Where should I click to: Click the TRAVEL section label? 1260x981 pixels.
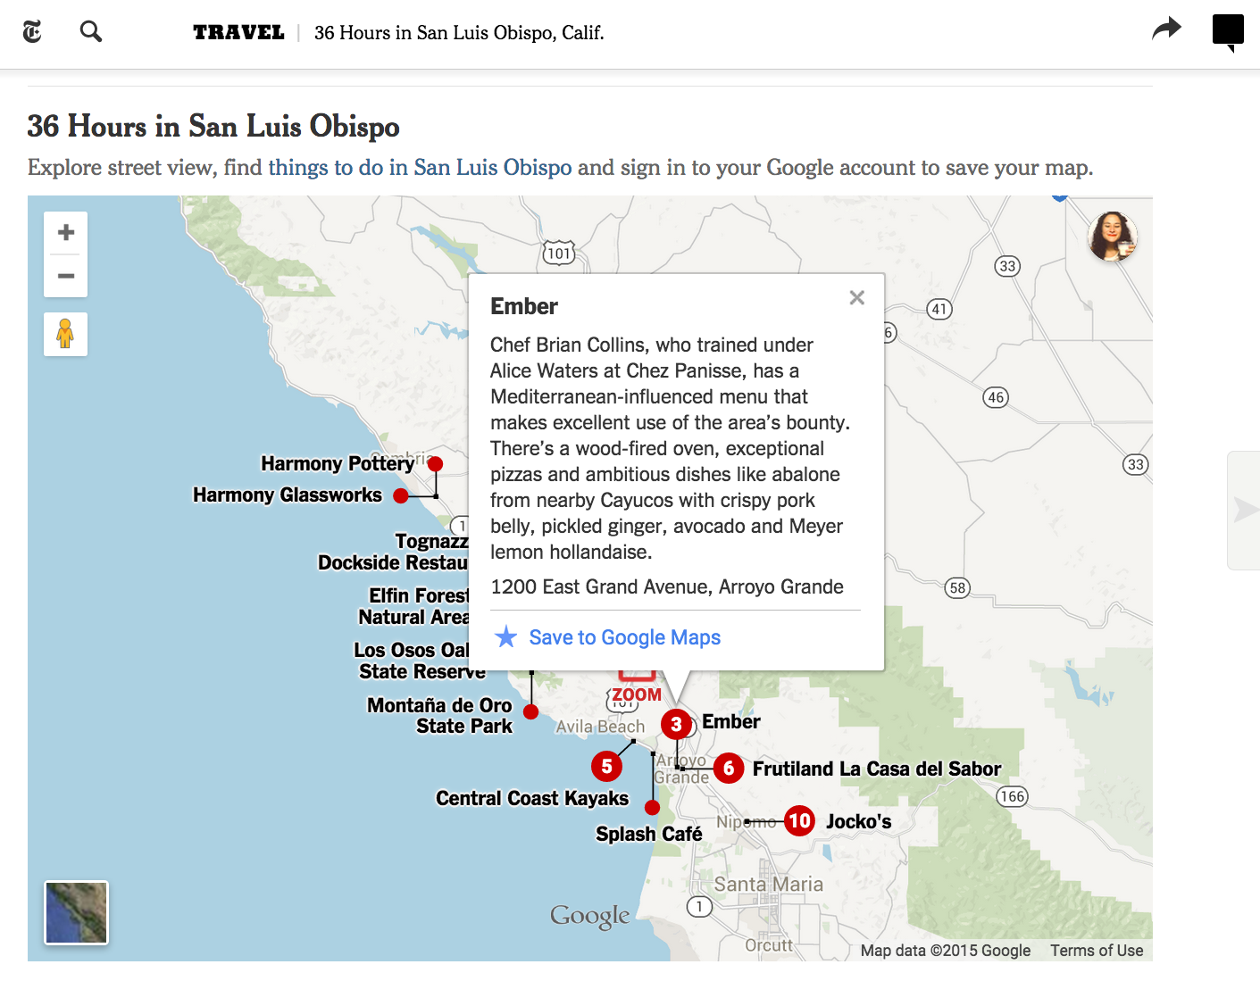click(x=238, y=32)
